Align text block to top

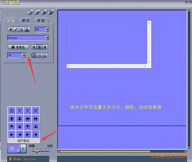click(x=34, y=55)
